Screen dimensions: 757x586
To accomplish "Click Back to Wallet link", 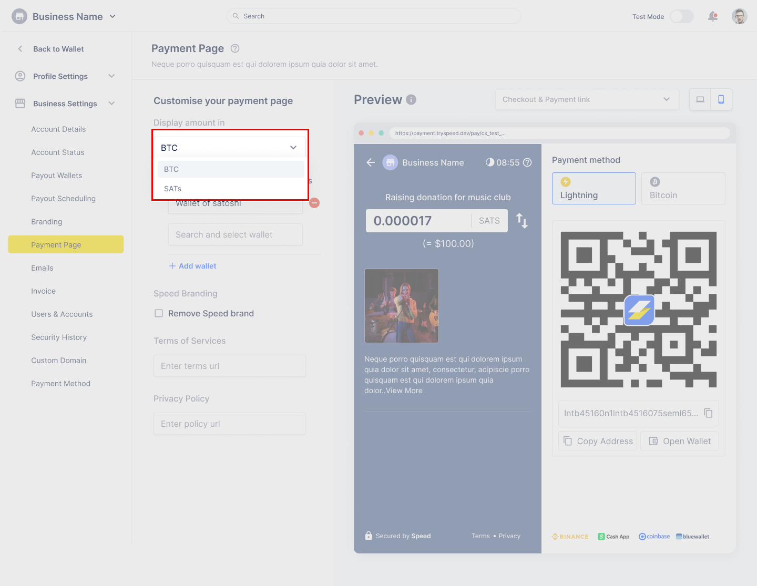I will (x=58, y=49).
